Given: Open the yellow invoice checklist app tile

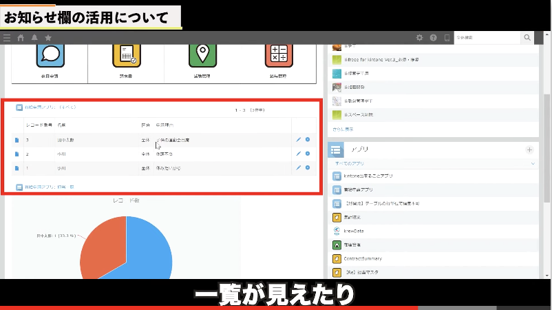Looking at the screenshot, I should [127, 55].
